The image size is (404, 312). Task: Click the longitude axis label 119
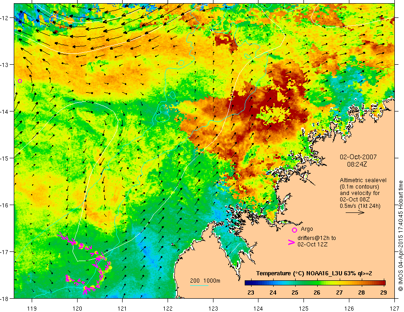(x=32, y=308)
